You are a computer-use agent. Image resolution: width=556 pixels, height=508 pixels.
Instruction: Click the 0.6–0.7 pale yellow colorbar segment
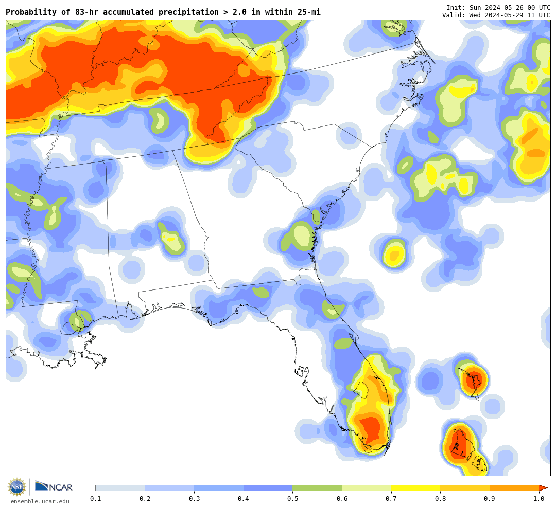pos(367,488)
